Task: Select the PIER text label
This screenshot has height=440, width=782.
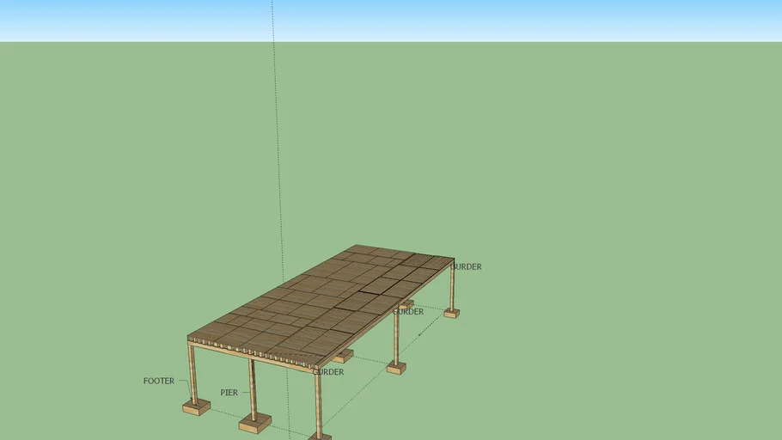Action: 229,393
